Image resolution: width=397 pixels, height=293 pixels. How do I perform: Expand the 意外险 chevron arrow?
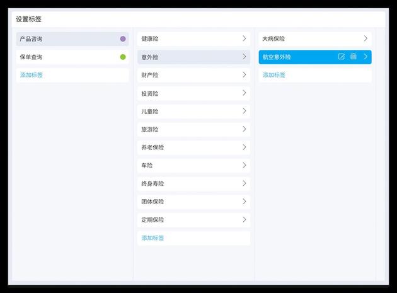[245, 57]
